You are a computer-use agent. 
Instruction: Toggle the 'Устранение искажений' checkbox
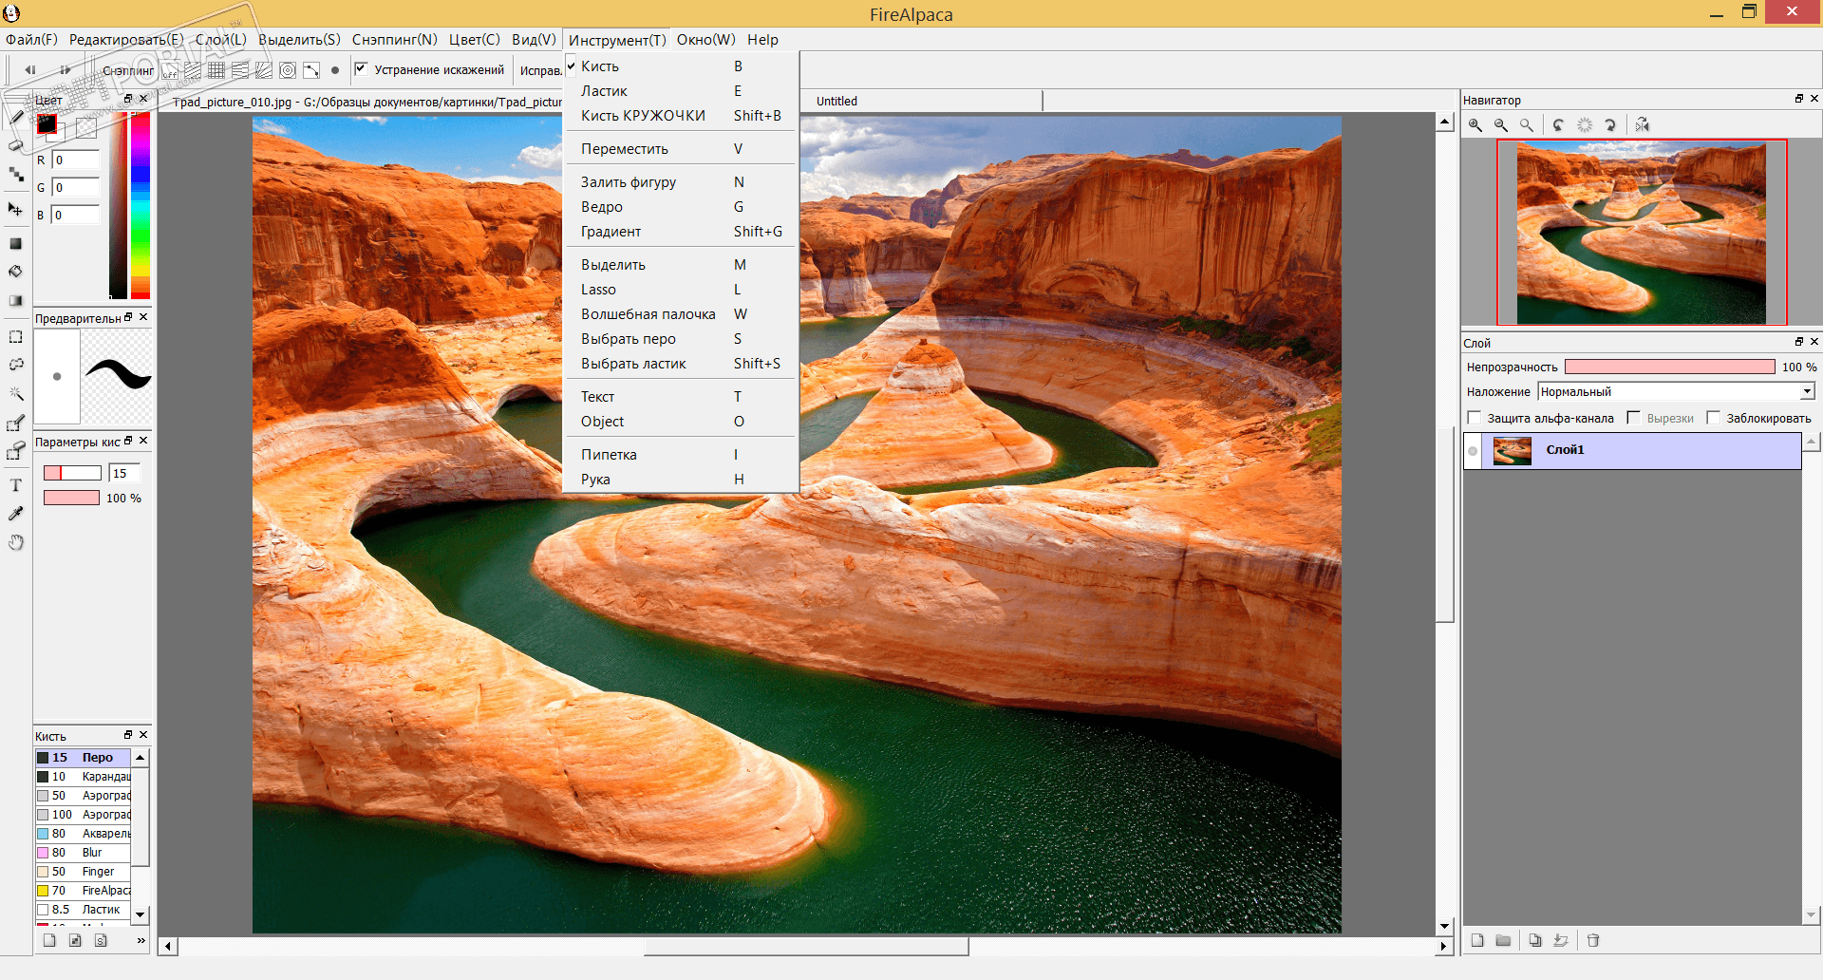(x=361, y=68)
